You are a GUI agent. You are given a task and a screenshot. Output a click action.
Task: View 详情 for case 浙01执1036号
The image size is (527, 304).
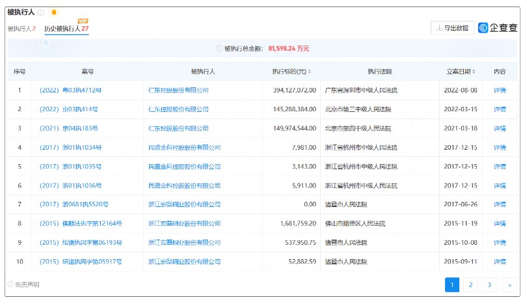500,186
